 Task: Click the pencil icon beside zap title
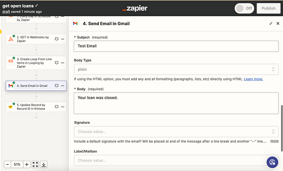(x=37, y=5)
